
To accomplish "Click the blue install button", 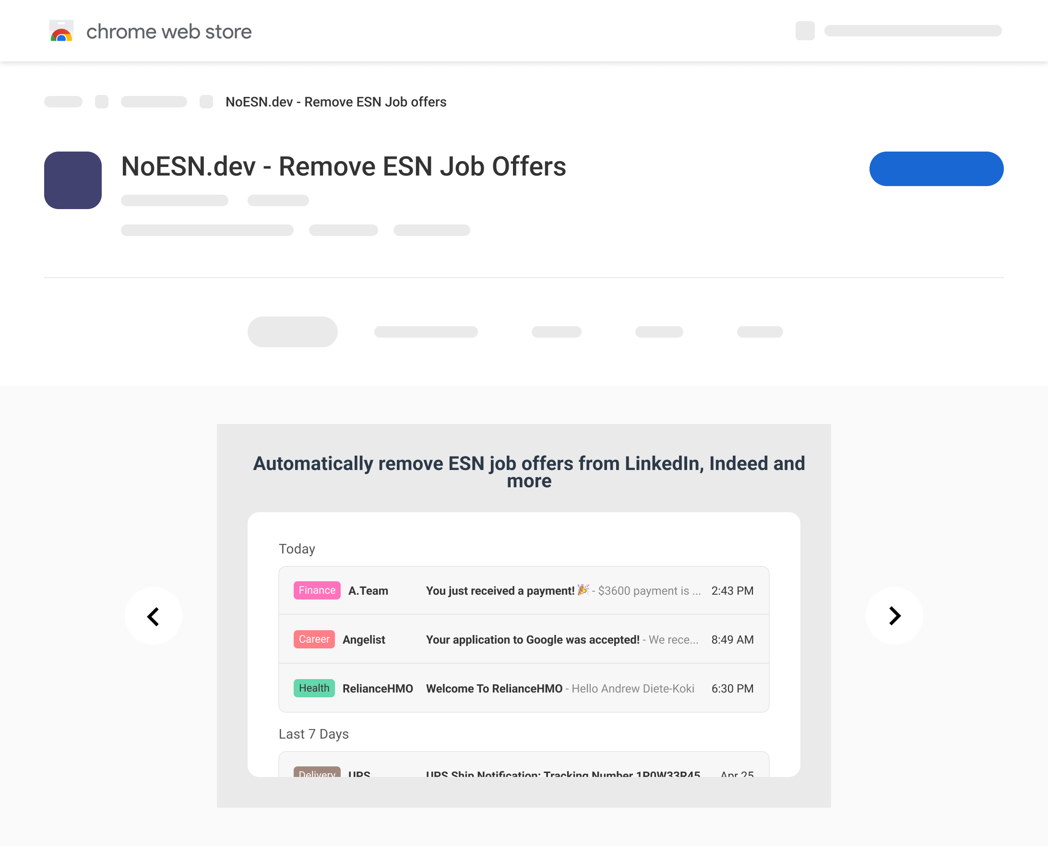I will pos(936,169).
